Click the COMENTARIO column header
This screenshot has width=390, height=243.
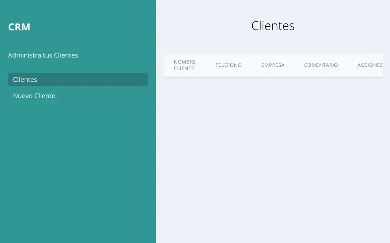coord(321,65)
